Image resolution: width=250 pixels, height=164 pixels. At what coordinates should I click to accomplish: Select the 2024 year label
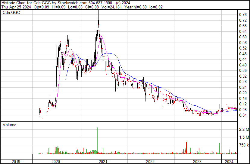229,162
